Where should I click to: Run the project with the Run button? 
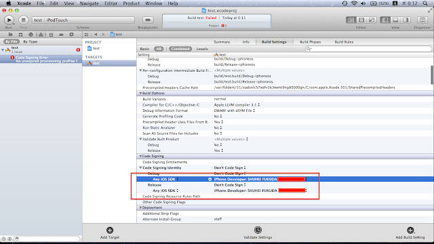pos(9,20)
